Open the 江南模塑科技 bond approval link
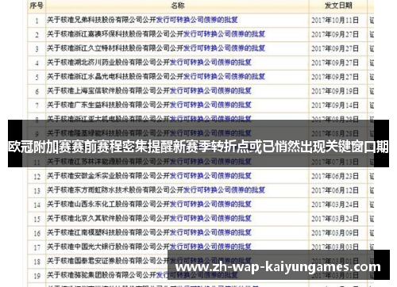397x287 pixels. (149, 232)
